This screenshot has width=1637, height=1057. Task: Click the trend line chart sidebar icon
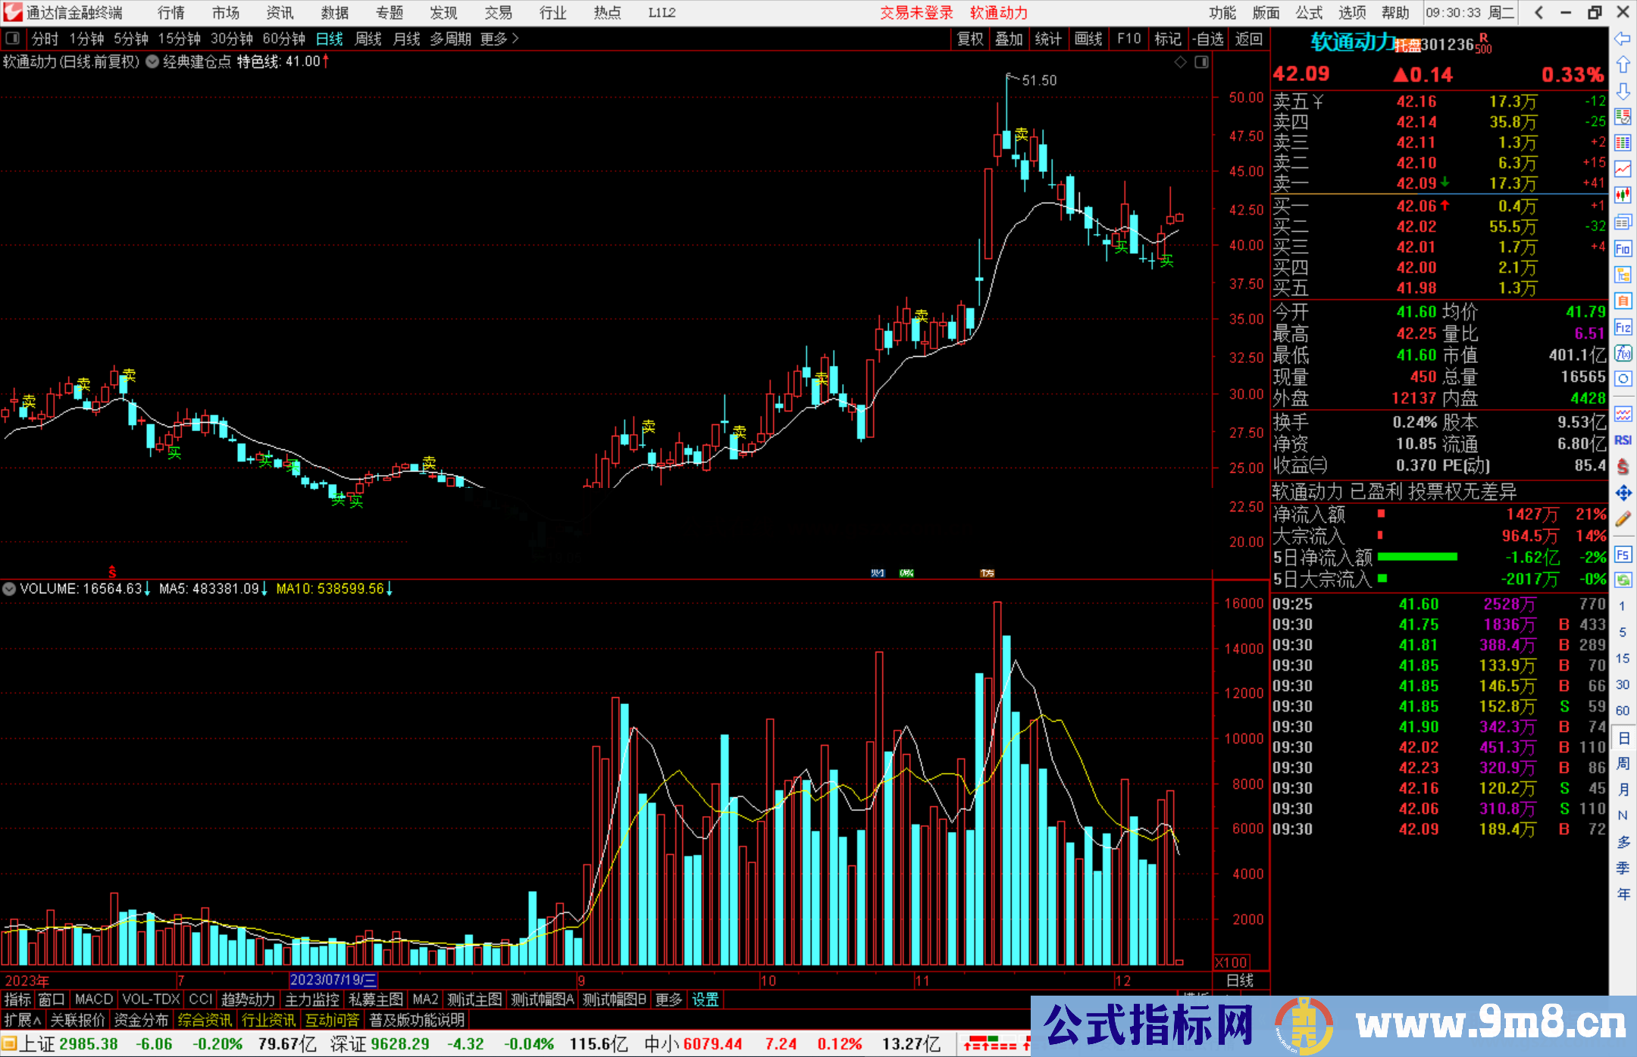1623,168
